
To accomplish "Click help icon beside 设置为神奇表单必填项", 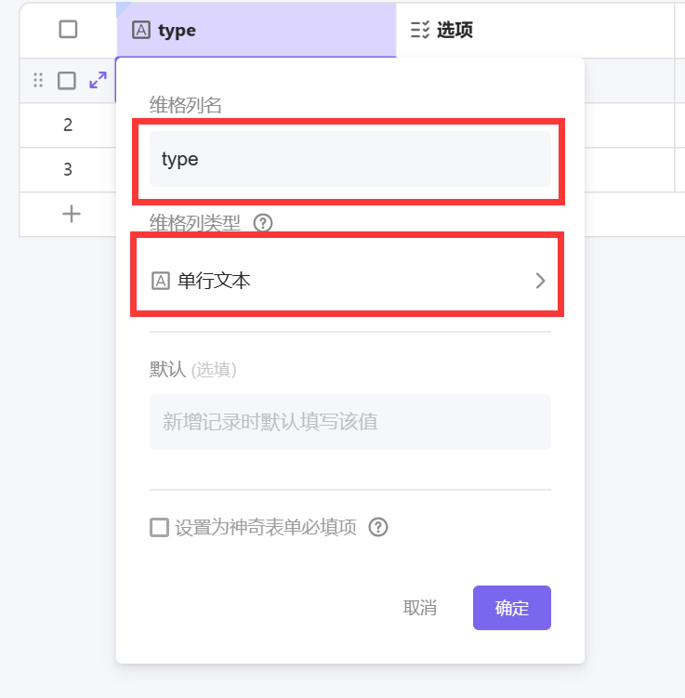I will point(377,528).
